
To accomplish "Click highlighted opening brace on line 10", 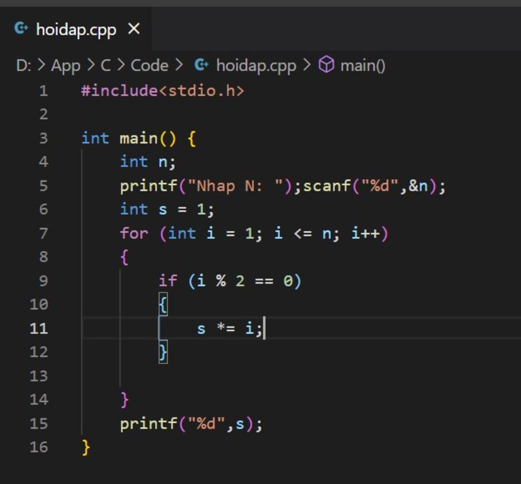I will pos(163,305).
